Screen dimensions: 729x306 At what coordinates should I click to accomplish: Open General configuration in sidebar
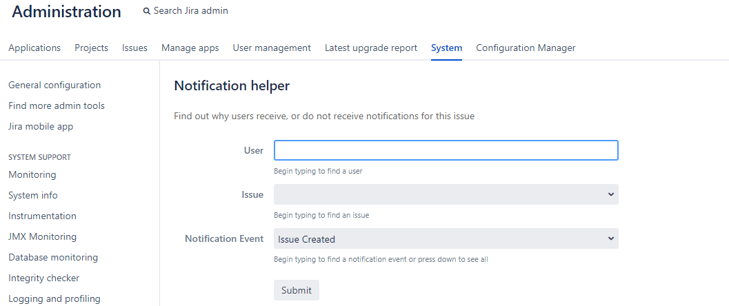pyautogui.click(x=54, y=85)
